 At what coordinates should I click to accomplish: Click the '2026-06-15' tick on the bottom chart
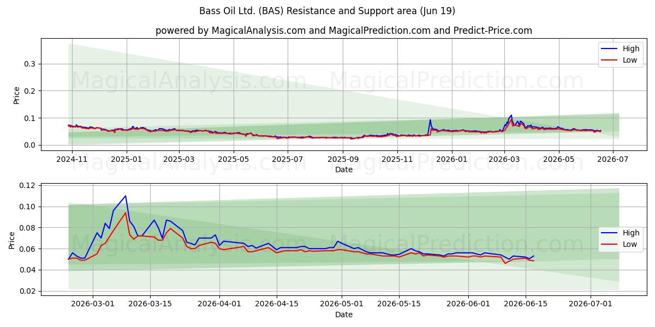[526, 304]
